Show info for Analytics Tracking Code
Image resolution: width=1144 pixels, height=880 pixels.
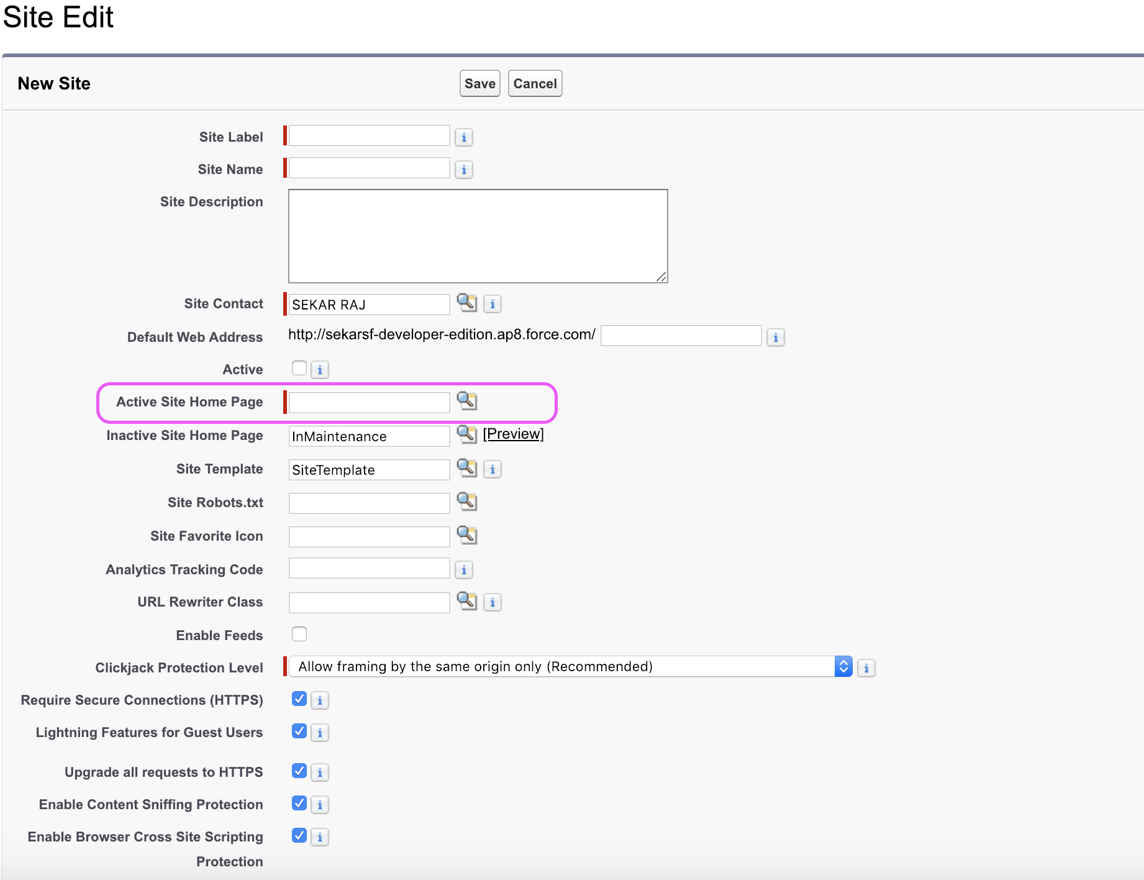pyautogui.click(x=464, y=570)
